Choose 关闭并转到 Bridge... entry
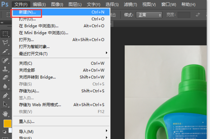 click(61, 77)
